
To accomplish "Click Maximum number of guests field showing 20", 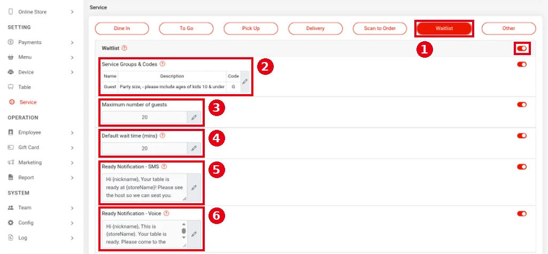I will point(145,118).
